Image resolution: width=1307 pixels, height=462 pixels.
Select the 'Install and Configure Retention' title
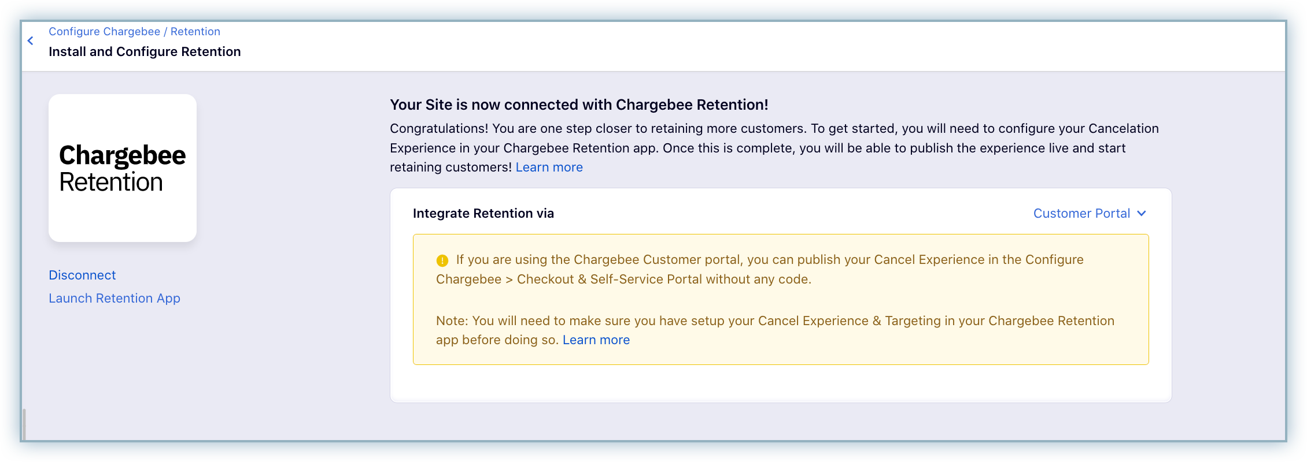click(x=145, y=52)
